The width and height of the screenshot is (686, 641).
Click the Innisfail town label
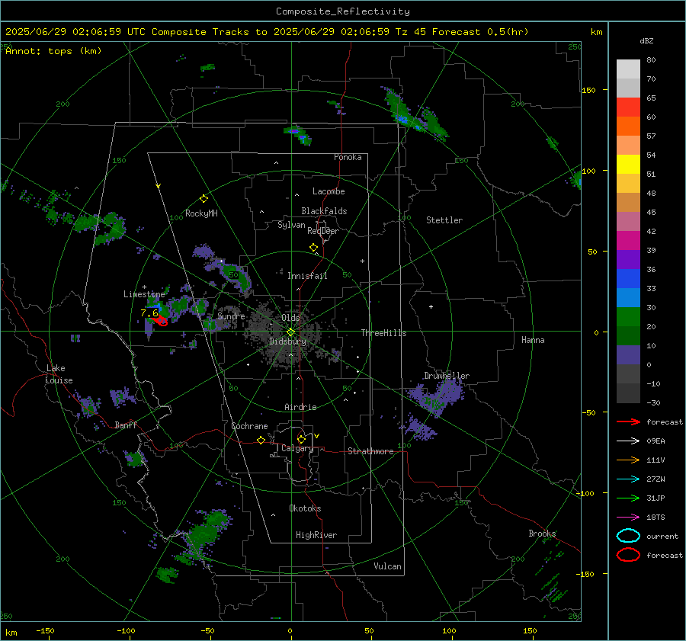[307, 276]
